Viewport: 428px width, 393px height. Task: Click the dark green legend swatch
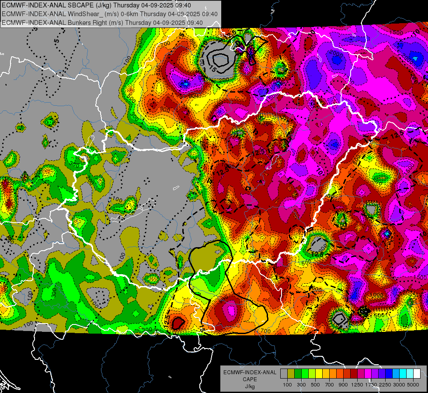coord(298,374)
